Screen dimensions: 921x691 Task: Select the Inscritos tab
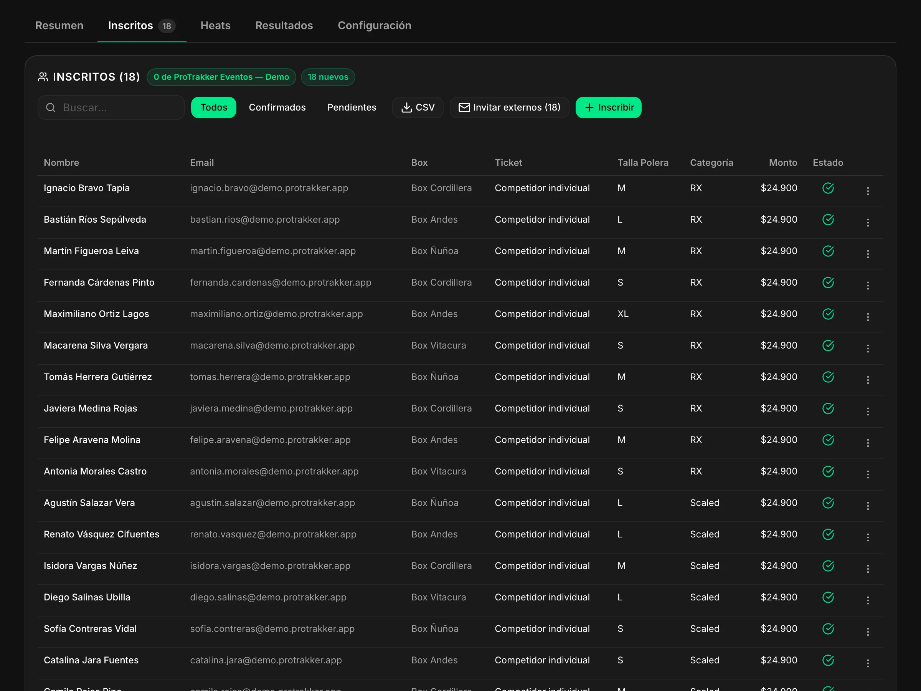coord(142,25)
